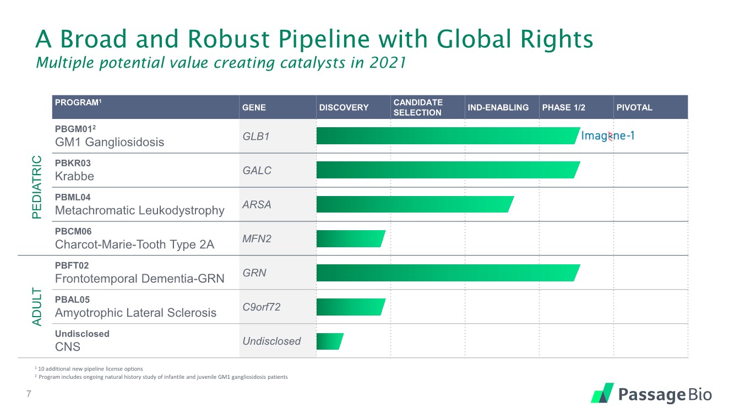Click the Krabbe progress bar
This screenshot has width=734, height=413.
click(x=448, y=170)
